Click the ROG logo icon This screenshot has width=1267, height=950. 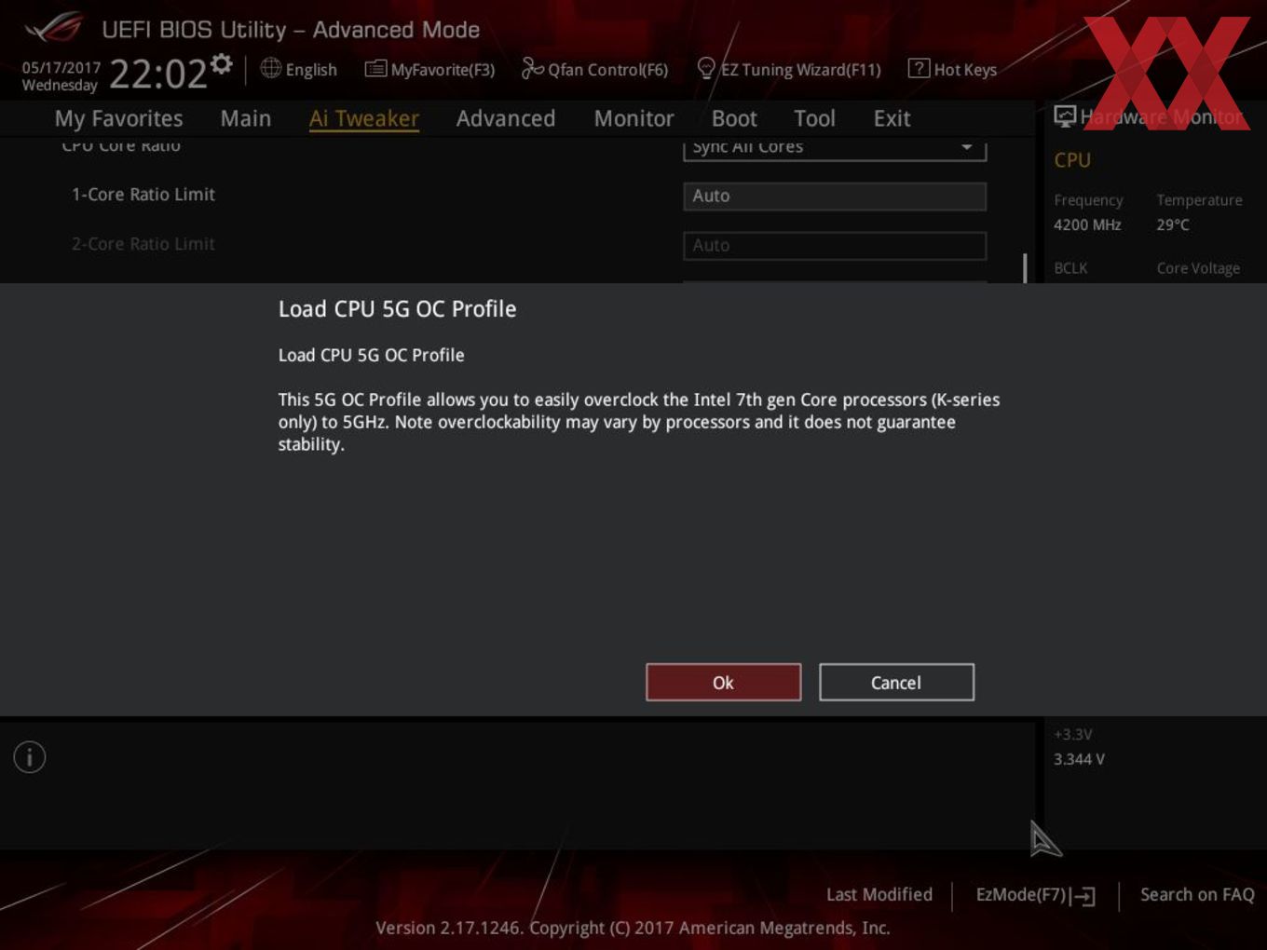[x=54, y=28]
